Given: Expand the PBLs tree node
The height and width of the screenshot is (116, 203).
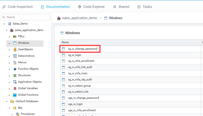Looking at the screenshot, I should click(9, 37).
